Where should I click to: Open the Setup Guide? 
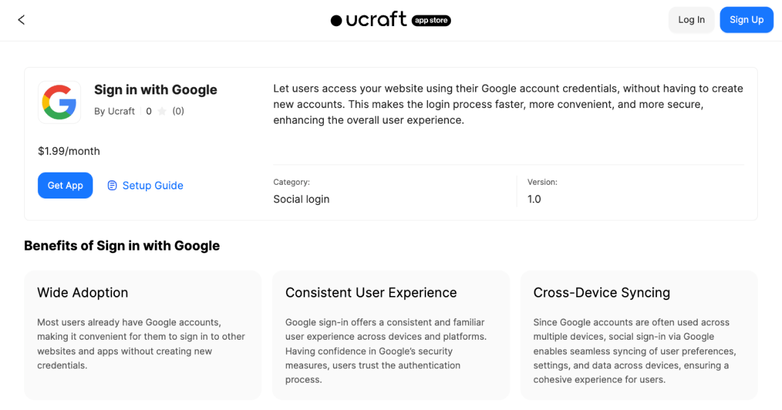(152, 185)
